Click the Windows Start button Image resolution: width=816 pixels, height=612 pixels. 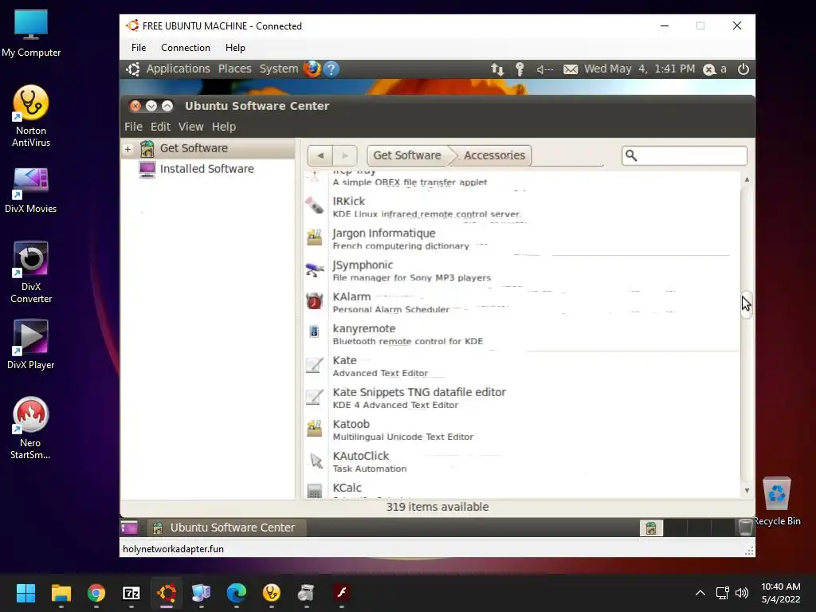[25, 593]
